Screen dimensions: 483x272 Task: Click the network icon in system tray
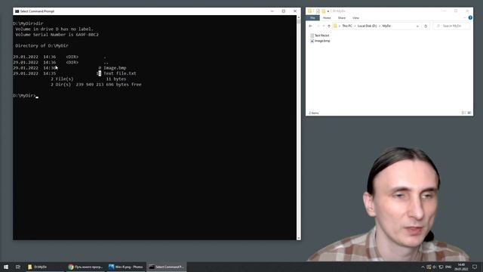pos(441,267)
